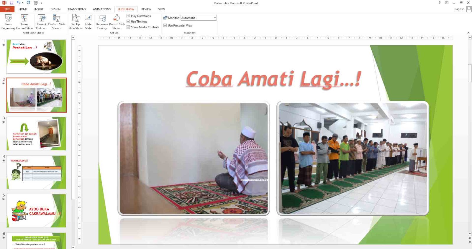Viewport: 472px width, 249px height.
Task: Click the PowerPoint application icon
Action: 4,3
